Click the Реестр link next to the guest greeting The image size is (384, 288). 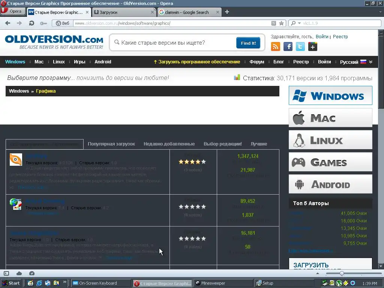click(x=340, y=36)
